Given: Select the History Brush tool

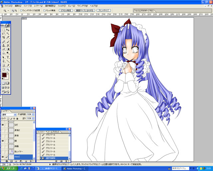Looking at the screenshot, I should (x=8, y=45).
